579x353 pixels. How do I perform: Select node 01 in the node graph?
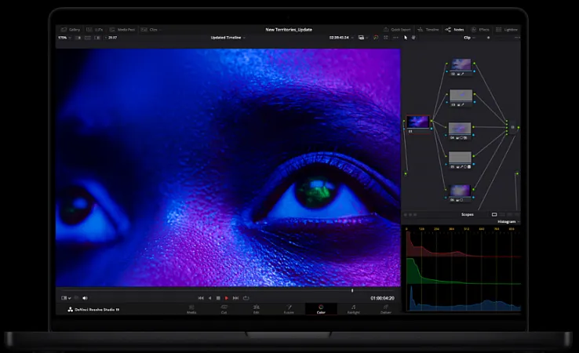pos(417,122)
